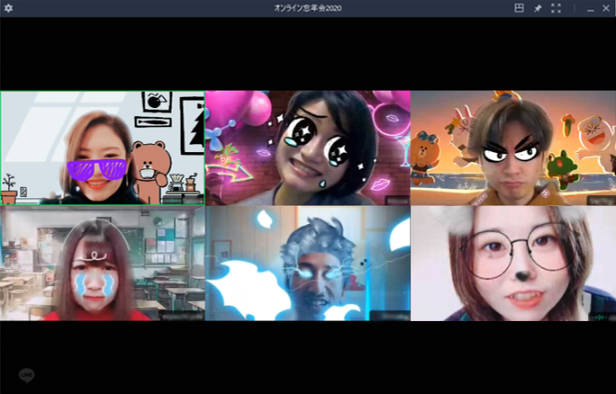
Task: Select the angry eyebrows participant video
Action: 513,148
